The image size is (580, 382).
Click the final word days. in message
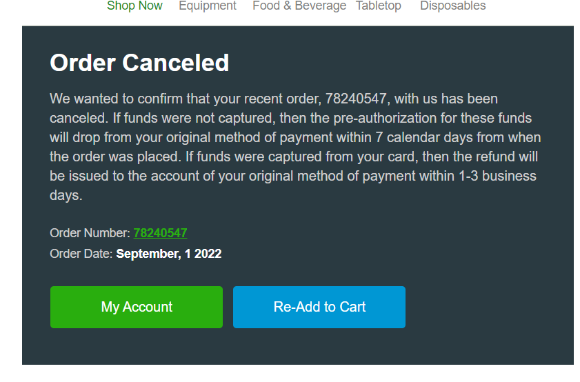[x=66, y=195]
